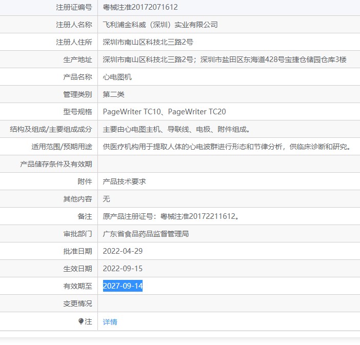This screenshot has height=345, width=360.
Task: Click the remark with 粤械注准20172211612
Action: (171, 216)
